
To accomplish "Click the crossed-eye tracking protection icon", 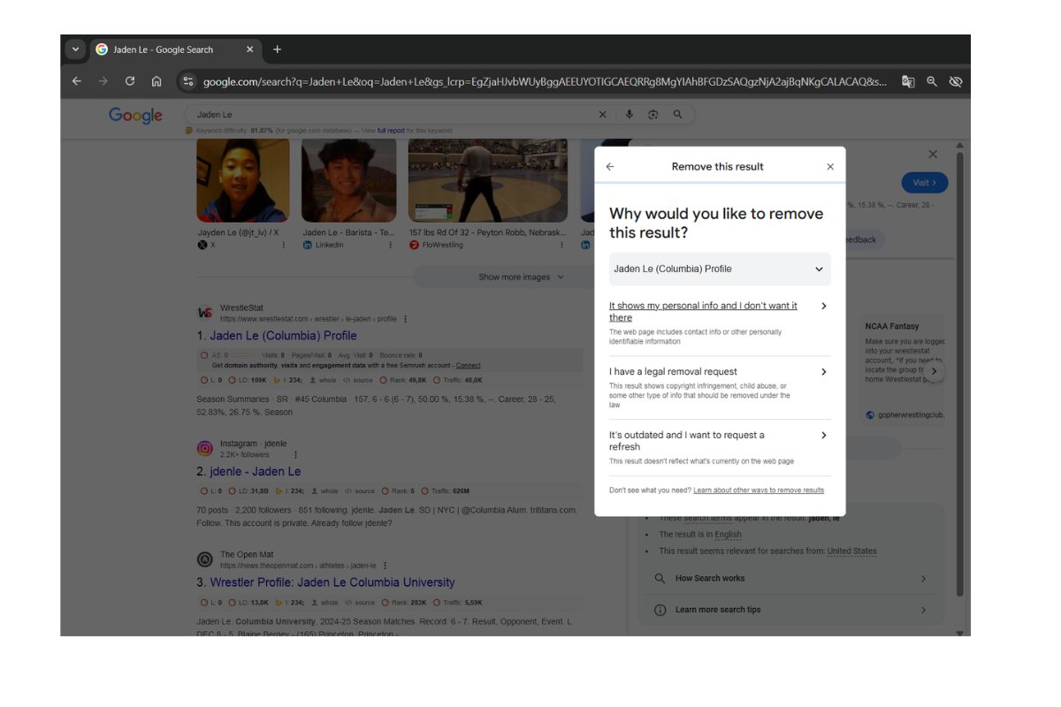I will [x=956, y=81].
